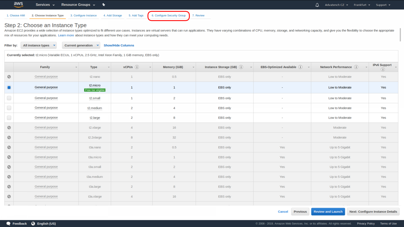Click info icon under IPv6 Support header
Screen dimensions: 404x227
pyautogui.click(x=383, y=69)
